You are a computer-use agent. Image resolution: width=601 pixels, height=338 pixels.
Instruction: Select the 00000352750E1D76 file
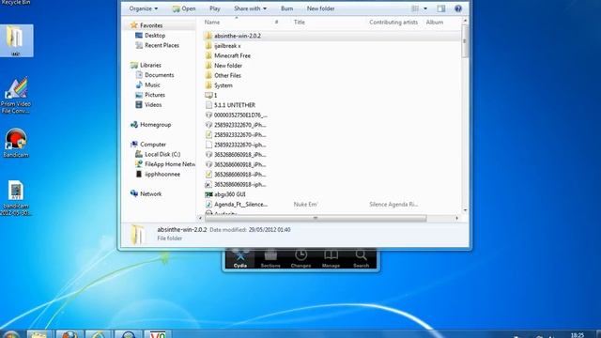(x=240, y=115)
